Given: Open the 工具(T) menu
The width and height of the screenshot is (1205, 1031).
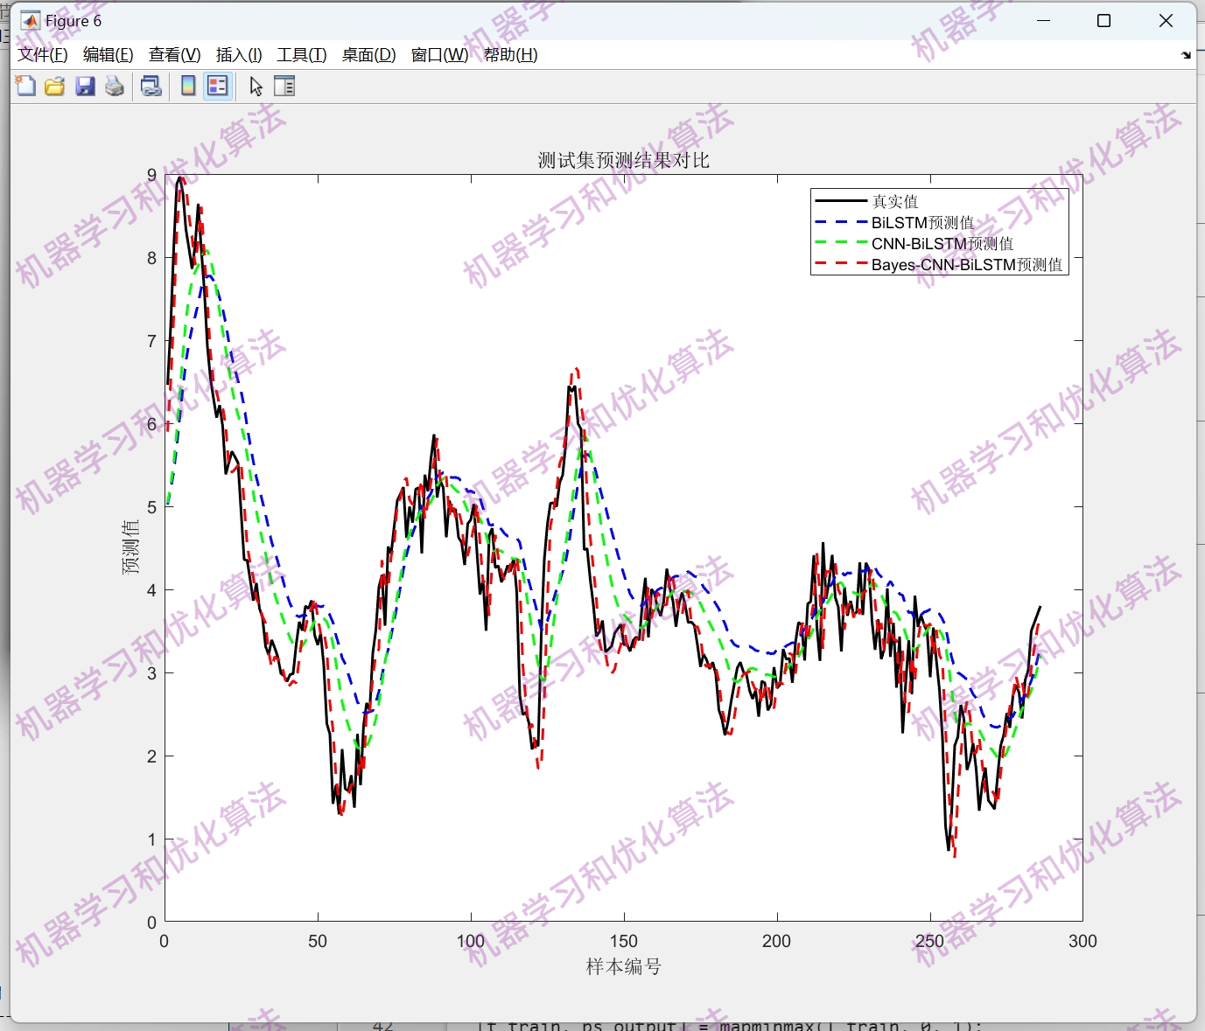Looking at the screenshot, I should (x=301, y=54).
